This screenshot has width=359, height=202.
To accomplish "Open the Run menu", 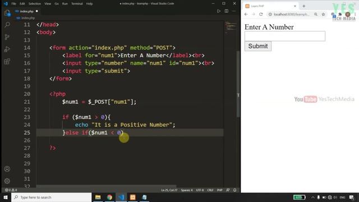I will click(65, 4).
